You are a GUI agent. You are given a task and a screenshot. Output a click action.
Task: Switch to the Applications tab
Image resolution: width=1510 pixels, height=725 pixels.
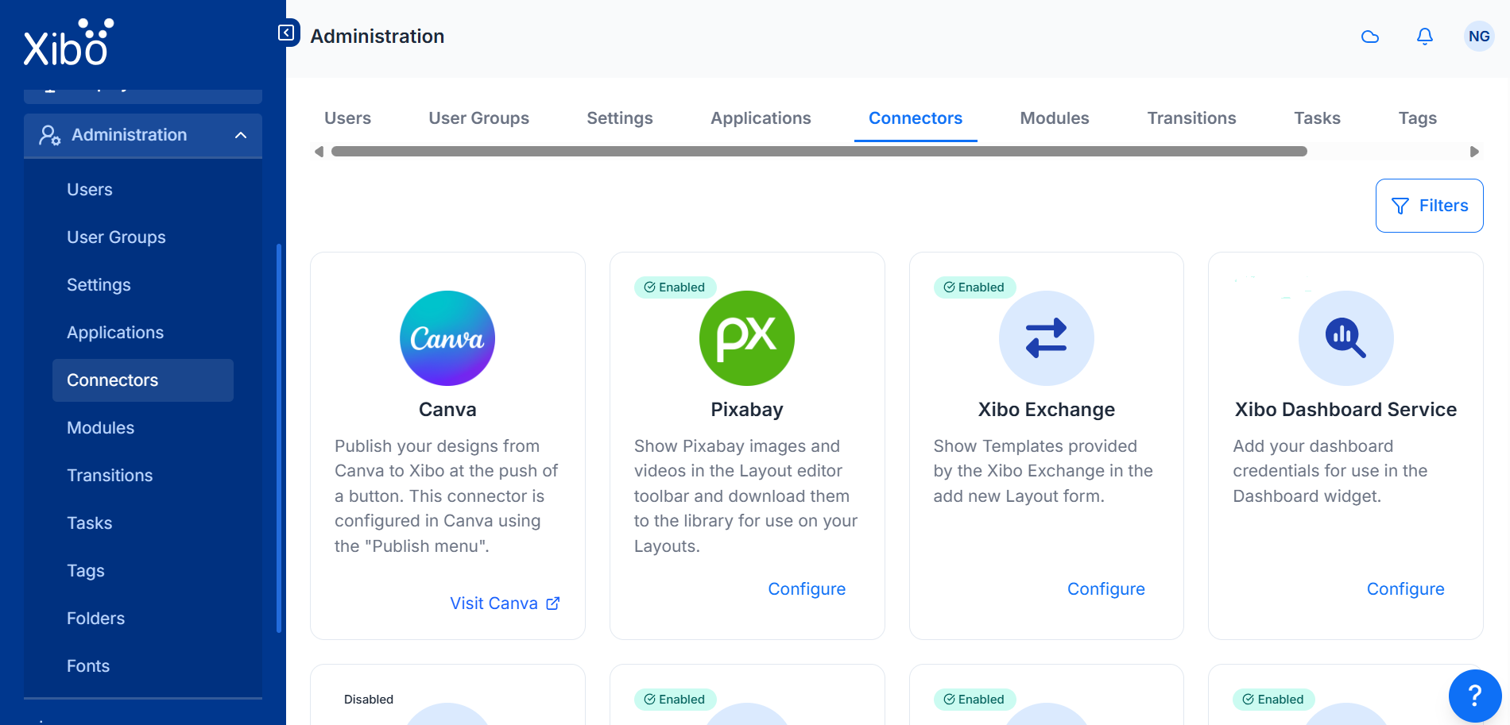[761, 118]
